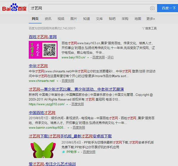Click the search tools funnel icon

click(x=143, y=28)
